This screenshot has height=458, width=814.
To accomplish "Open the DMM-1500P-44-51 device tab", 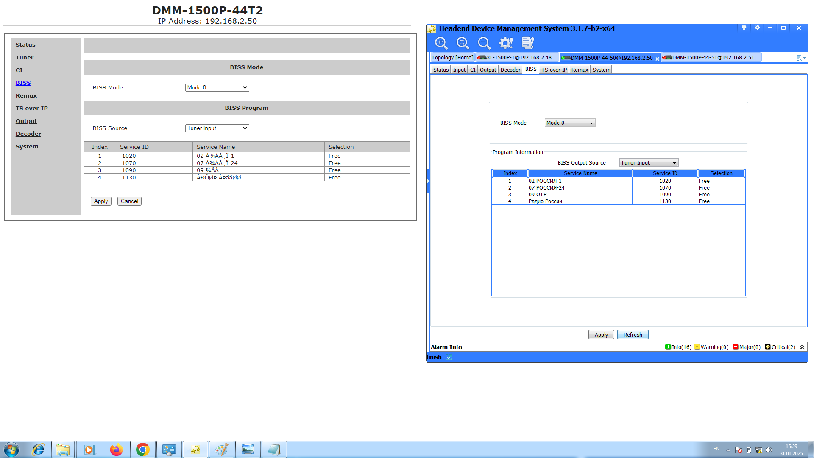I will tap(711, 58).
